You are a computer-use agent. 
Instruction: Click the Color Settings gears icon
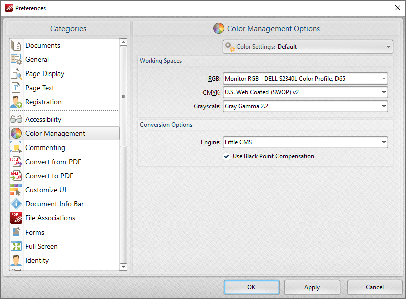click(x=230, y=46)
